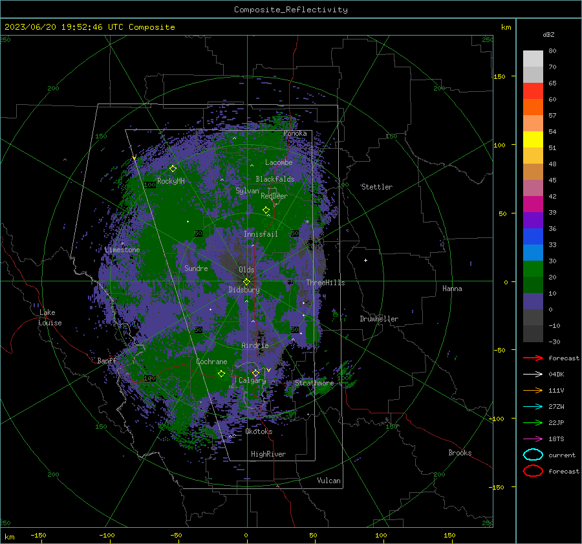Click the Limestone label
Screen dimensions: 582x544
click(x=122, y=250)
